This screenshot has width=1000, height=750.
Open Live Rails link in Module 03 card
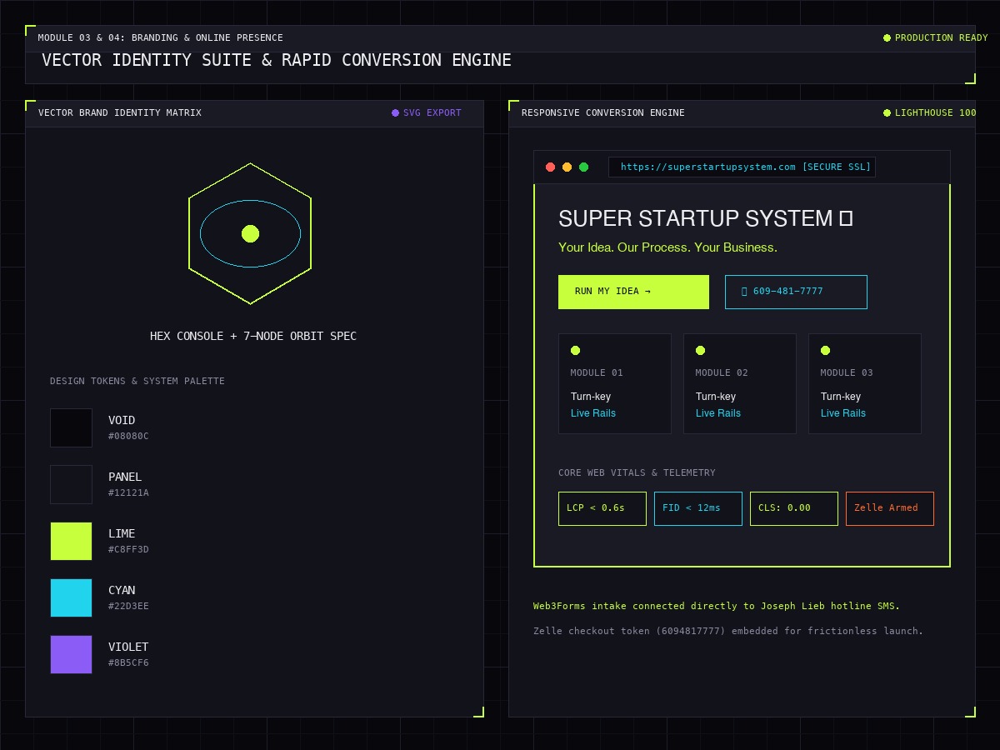pos(843,413)
